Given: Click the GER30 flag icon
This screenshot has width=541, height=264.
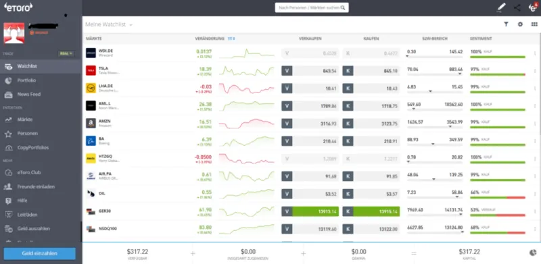Looking at the screenshot, I should pos(91,211).
